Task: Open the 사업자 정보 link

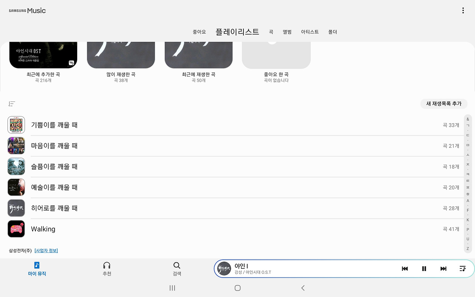Action: [x=46, y=251]
